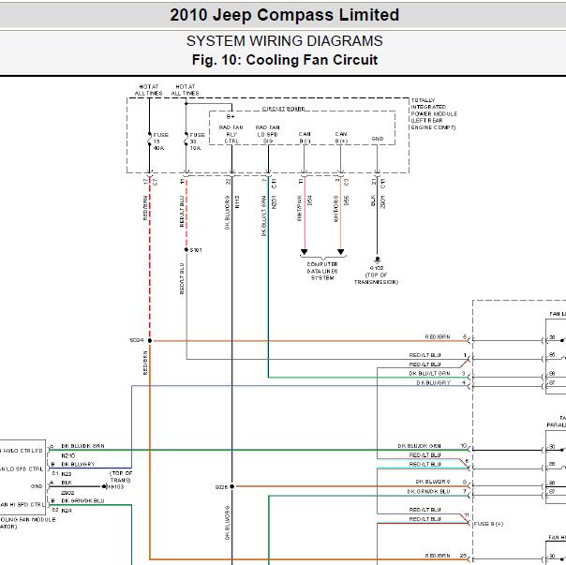Click the "2010 Jeep Compass Limited" title
This screenshot has width=566, height=565.
coord(285,15)
